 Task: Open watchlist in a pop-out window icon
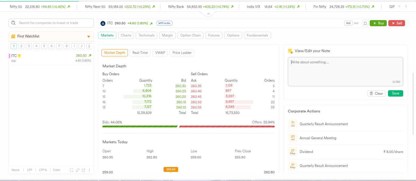[84, 170]
